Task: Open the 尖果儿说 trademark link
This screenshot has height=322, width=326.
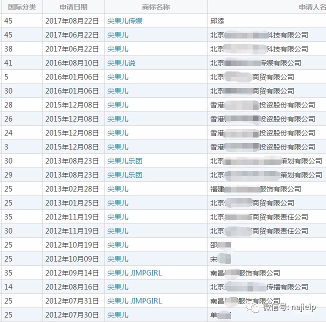Action: click(121, 63)
